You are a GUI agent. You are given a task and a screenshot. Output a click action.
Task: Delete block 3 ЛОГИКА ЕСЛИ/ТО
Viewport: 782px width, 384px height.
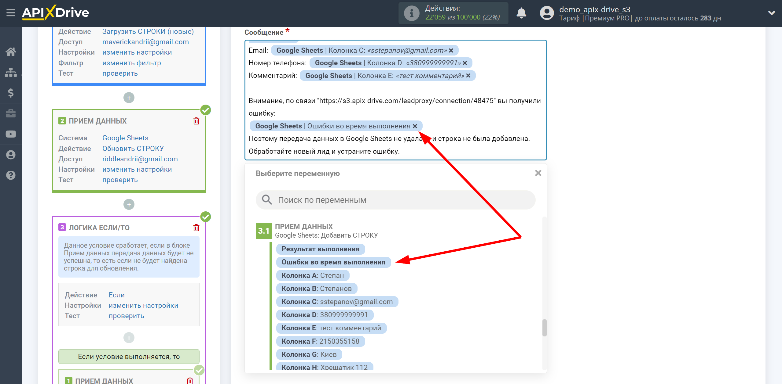(x=196, y=228)
